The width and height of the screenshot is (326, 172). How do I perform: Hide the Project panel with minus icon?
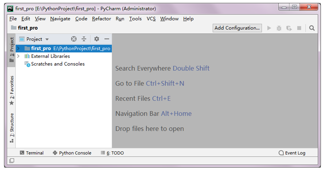[x=107, y=39]
